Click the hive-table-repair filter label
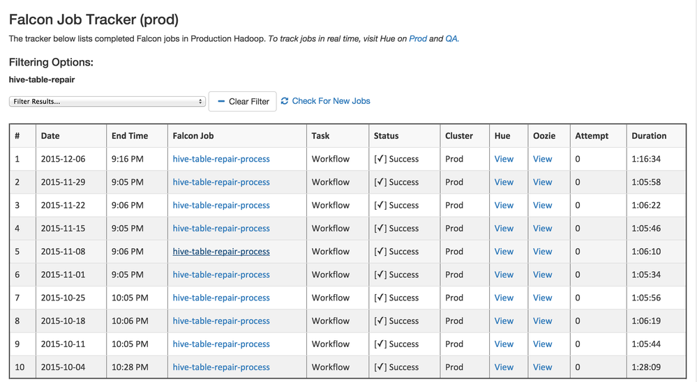The width and height of the screenshot is (697, 382). click(x=42, y=79)
